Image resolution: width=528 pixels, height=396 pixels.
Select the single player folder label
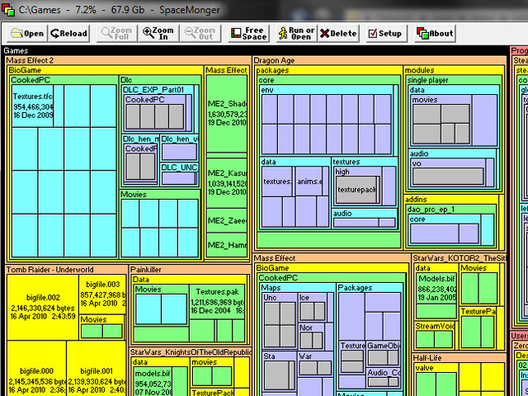[x=427, y=80]
